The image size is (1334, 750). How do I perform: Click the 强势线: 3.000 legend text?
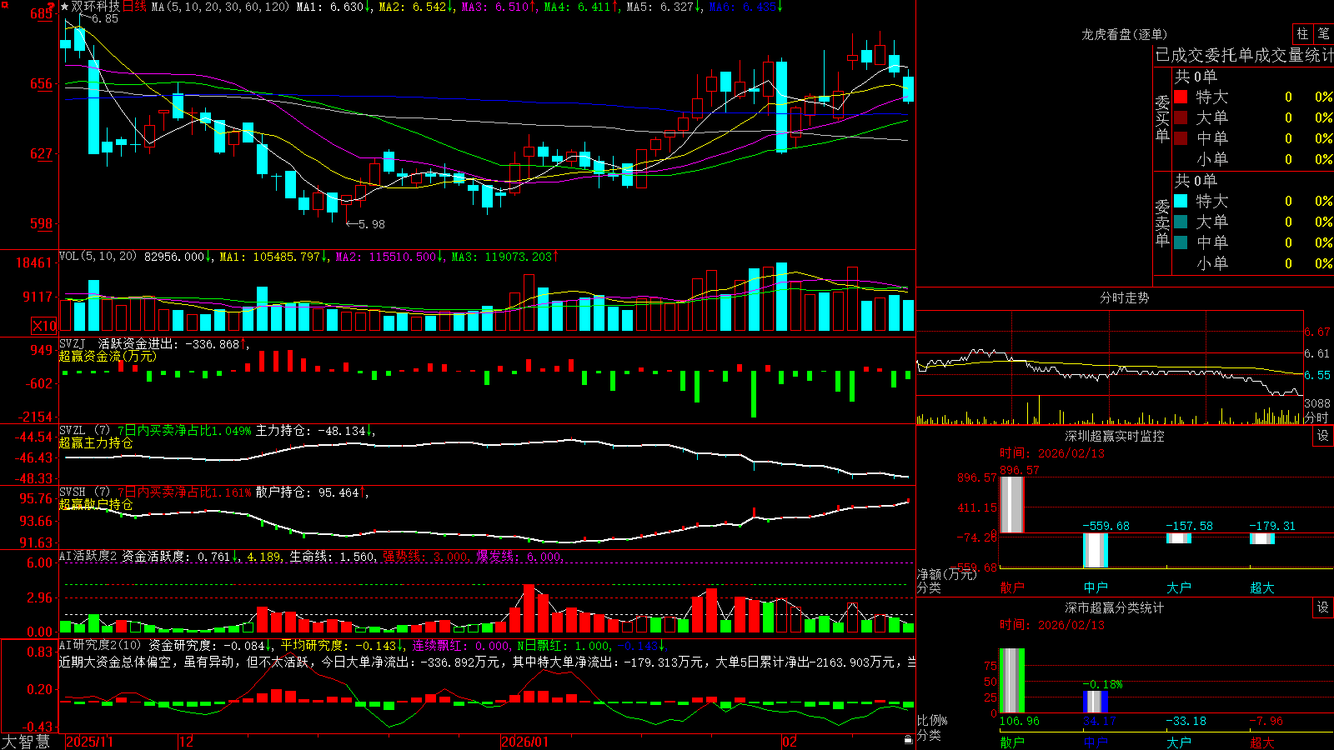tap(425, 556)
